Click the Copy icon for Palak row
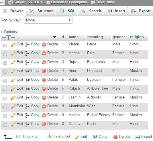 click(x=28, y=80)
